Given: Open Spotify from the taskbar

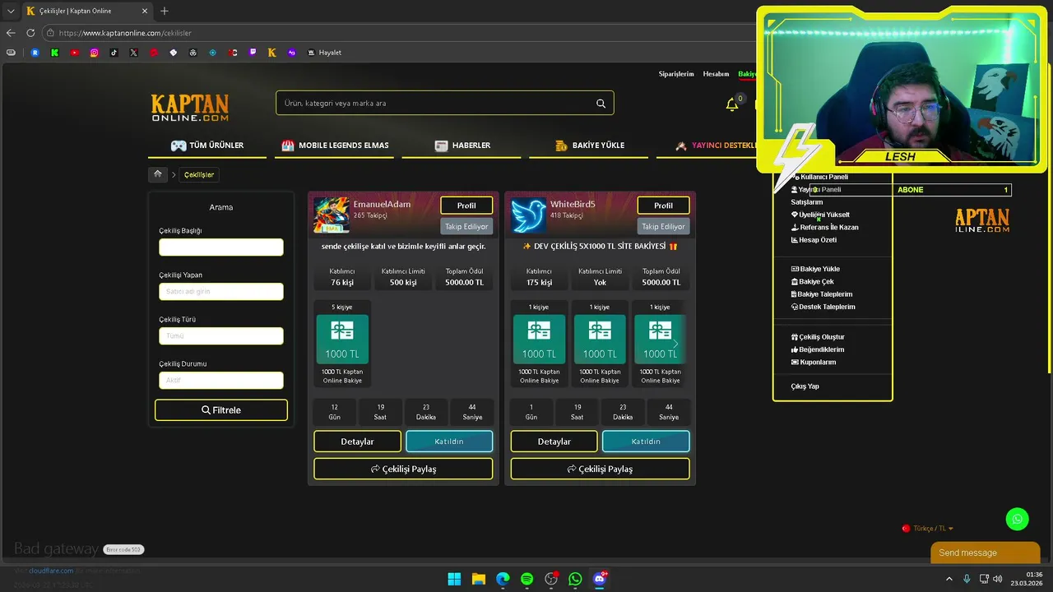Looking at the screenshot, I should (x=526, y=579).
